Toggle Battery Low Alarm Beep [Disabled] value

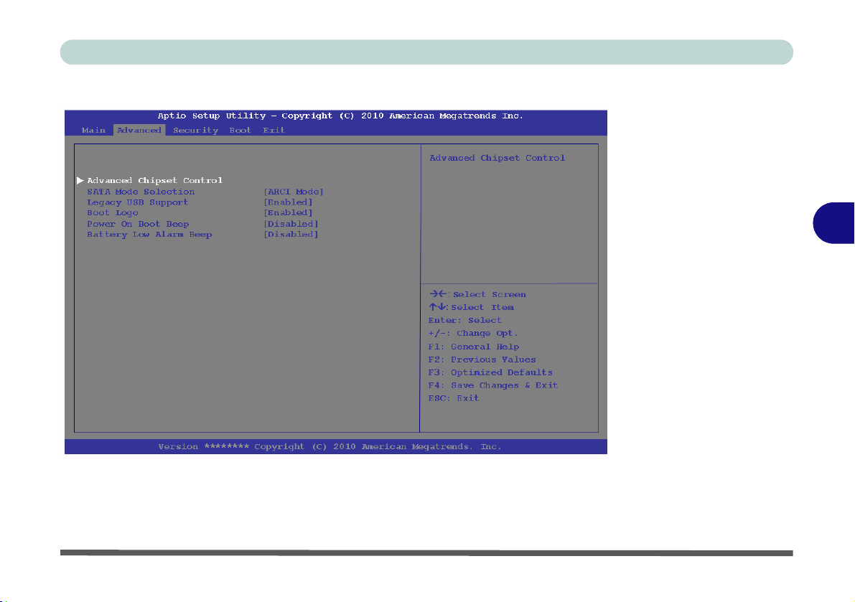click(x=291, y=234)
